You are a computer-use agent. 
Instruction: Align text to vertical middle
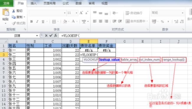100,13
